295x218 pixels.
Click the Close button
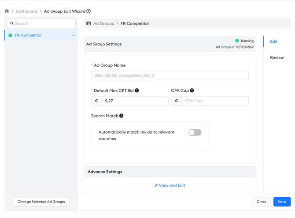[x=261, y=202]
